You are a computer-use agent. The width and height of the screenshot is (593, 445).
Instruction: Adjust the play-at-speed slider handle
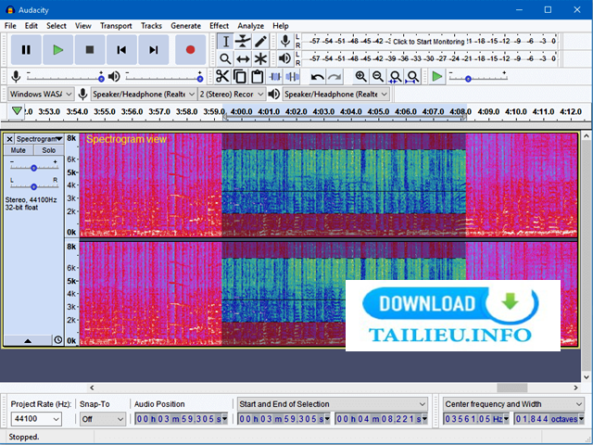(468, 79)
